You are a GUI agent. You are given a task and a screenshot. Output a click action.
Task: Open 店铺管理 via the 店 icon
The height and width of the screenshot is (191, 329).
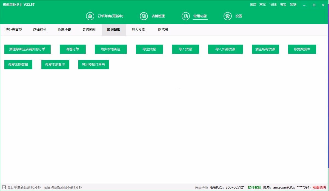point(144,16)
